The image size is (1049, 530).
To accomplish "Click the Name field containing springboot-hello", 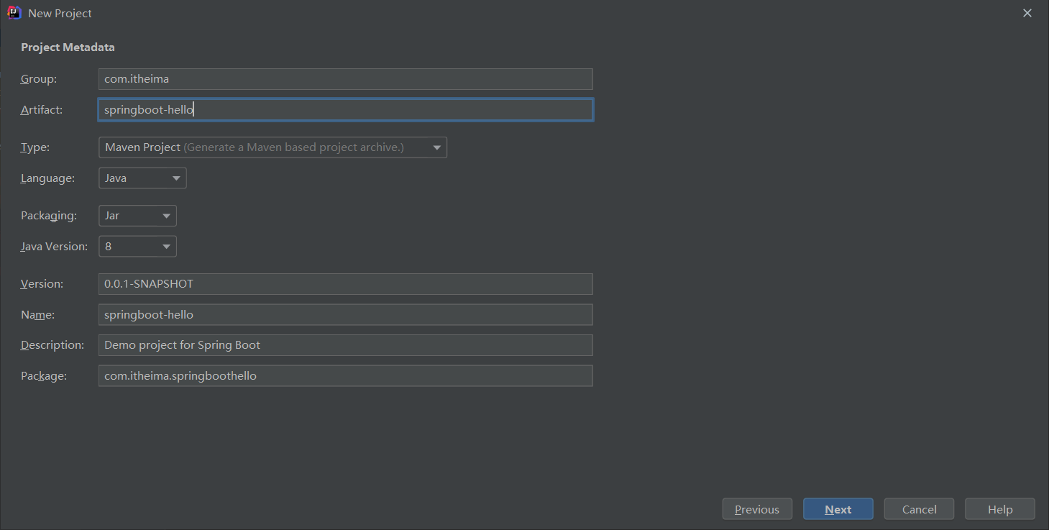I will [345, 315].
